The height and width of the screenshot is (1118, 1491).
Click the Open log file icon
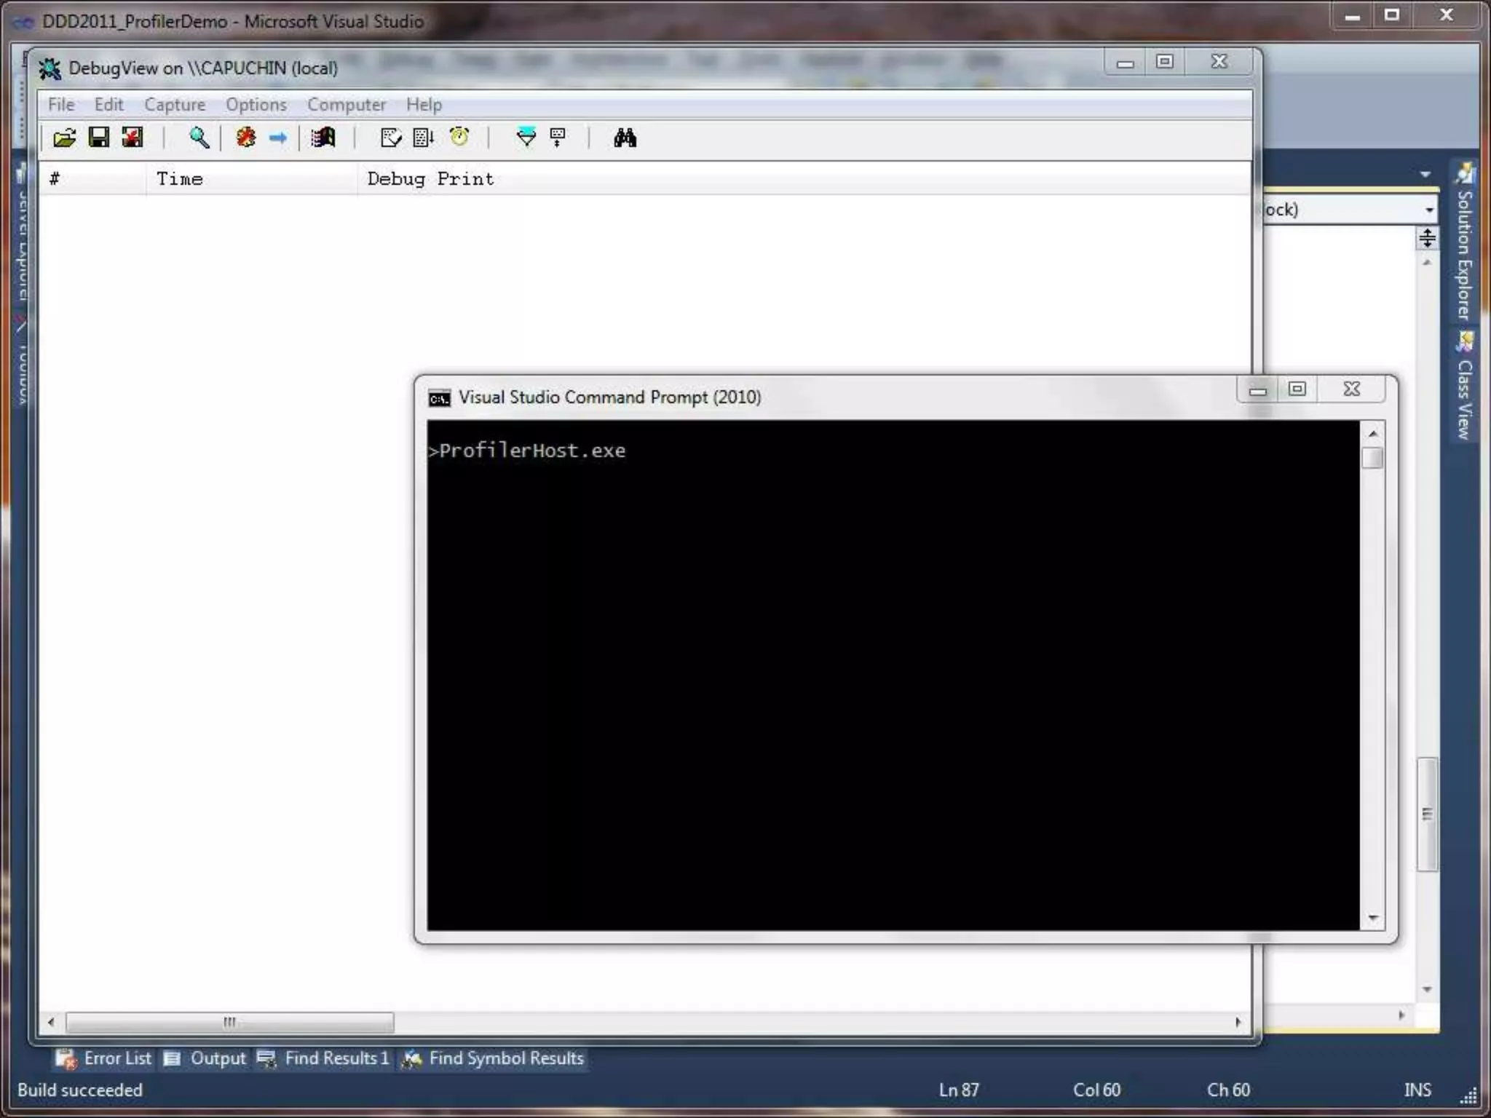64,138
